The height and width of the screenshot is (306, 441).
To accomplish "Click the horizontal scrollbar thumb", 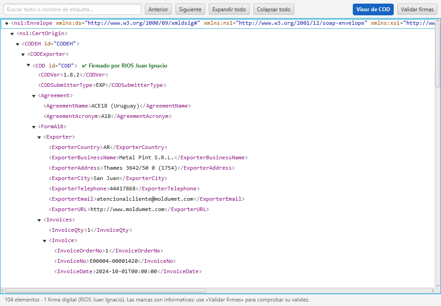I will tap(106, 291).
